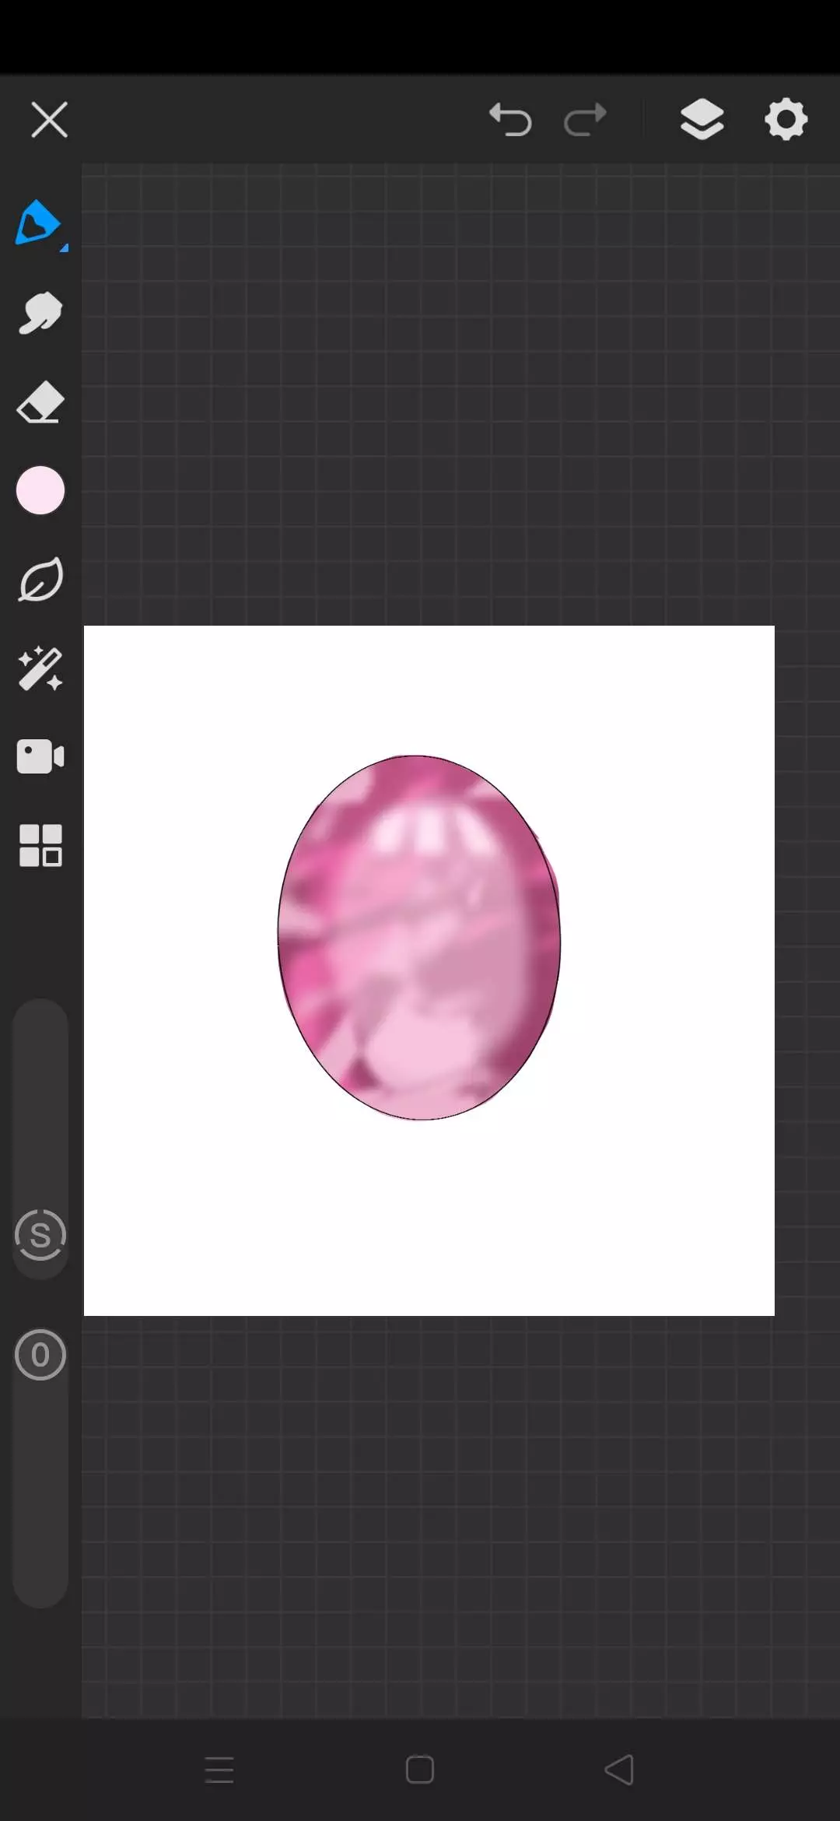Select the Eraser tool

click(40, 402)
